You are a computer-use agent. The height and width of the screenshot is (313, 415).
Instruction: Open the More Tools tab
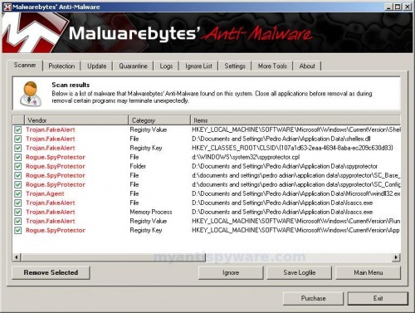click(x=272, y=66)
